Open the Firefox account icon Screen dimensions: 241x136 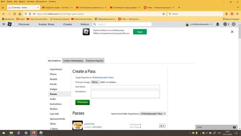226,14
